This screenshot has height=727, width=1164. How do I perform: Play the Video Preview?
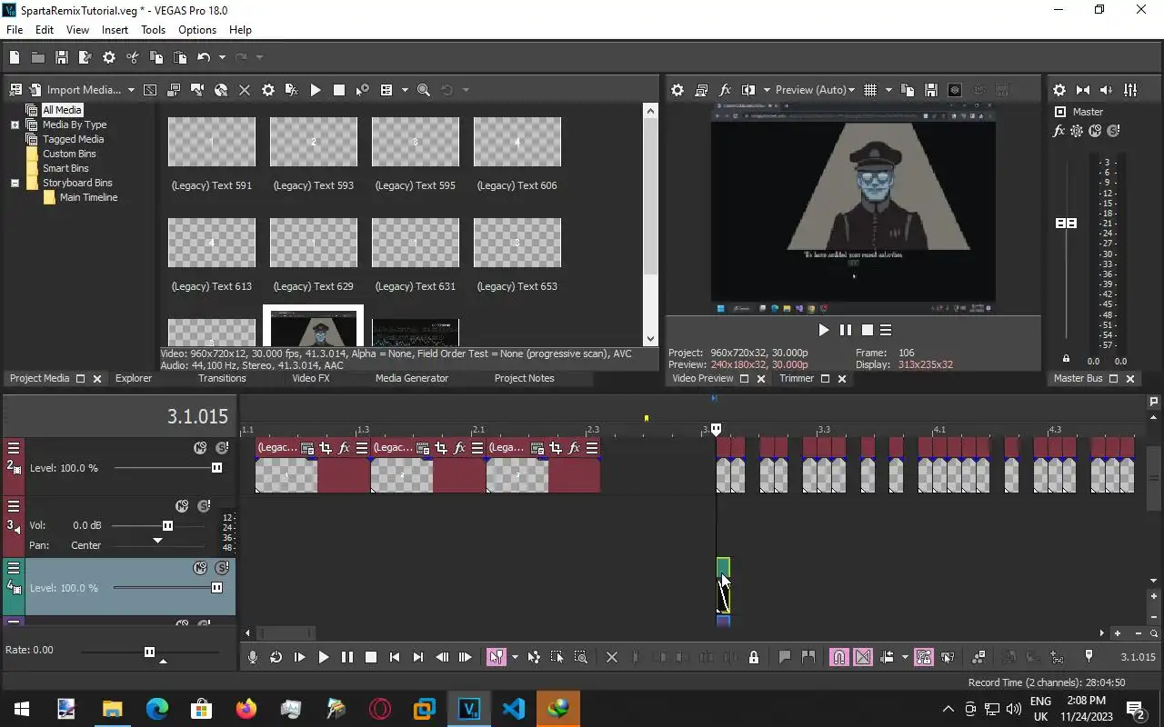(x=824, y=331)
